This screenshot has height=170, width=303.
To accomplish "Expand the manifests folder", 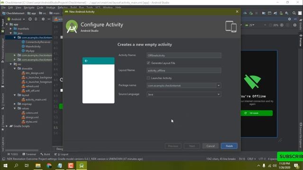I will click(x=11, y=29).
